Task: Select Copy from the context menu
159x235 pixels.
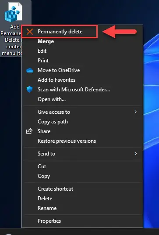Action: click(82, 176)
